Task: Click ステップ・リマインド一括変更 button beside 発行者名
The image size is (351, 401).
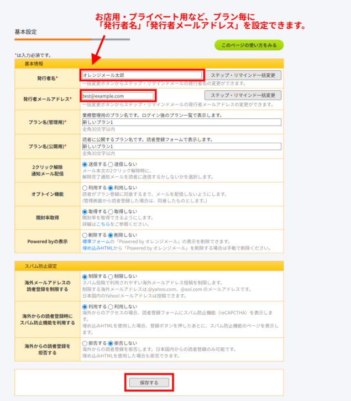Action: pyautogui.click(x=243, y=75)
